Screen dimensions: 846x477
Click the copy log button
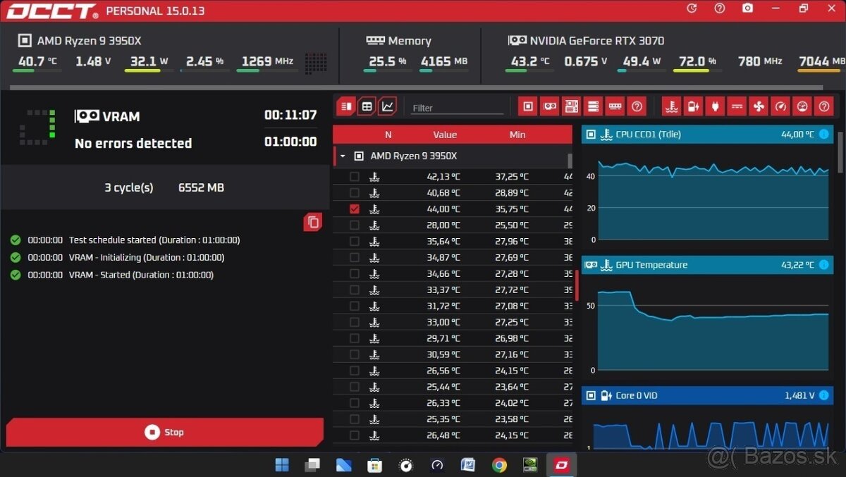(312, 222)
